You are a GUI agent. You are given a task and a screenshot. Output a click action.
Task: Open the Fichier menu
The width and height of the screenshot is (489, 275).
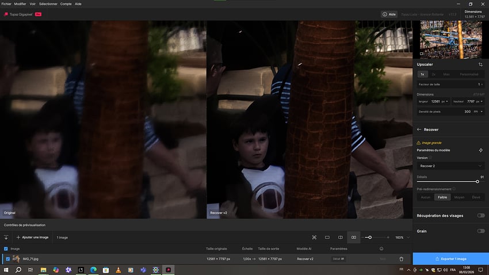pos(7,3)
